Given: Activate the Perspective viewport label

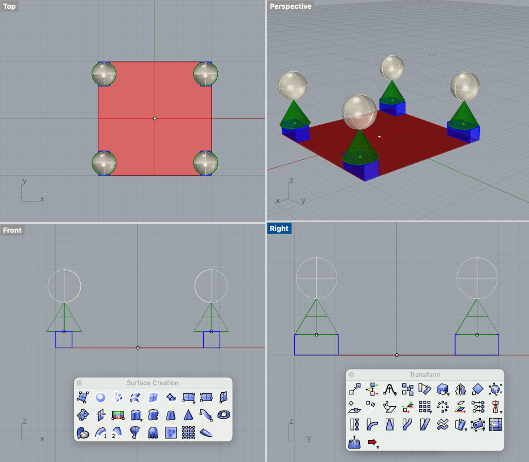Looking at the screenshot, I should pos(291,7).
